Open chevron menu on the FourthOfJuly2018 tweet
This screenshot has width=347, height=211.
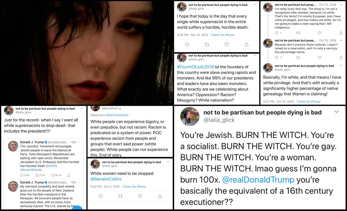[255, 55]
